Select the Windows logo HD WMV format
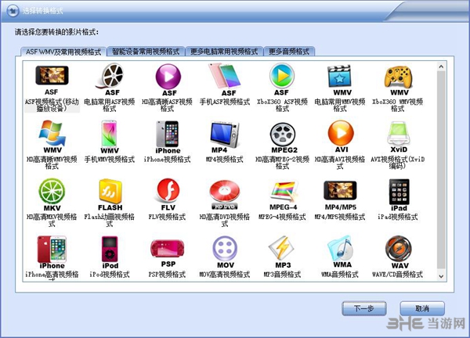 point(52,145)
